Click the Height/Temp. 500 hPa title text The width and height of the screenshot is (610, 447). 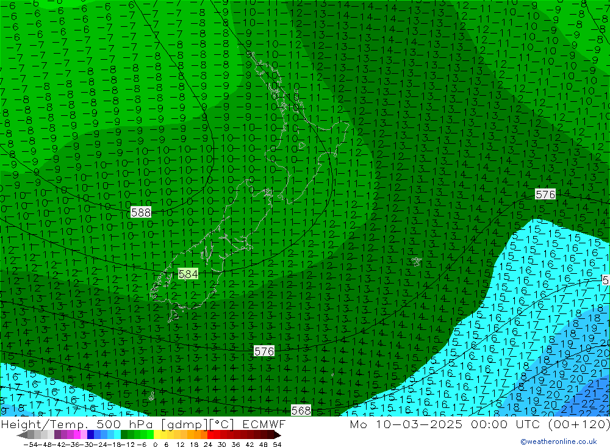pos(77,424)
